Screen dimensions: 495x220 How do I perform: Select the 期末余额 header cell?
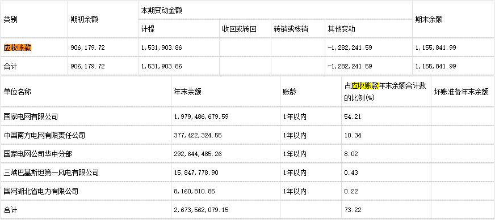(x=429, y=20)
